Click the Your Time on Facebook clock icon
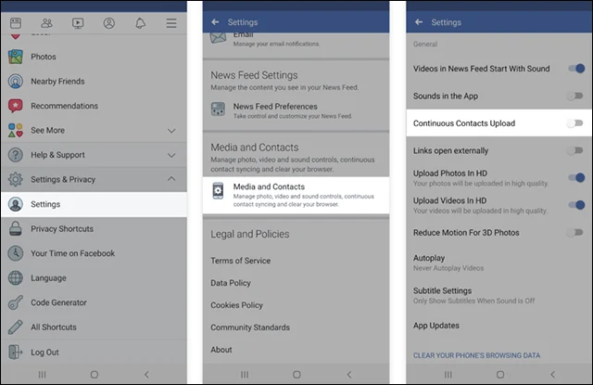Image resolution: width=593 pixels, height=385 pixels. pos(16,253)
